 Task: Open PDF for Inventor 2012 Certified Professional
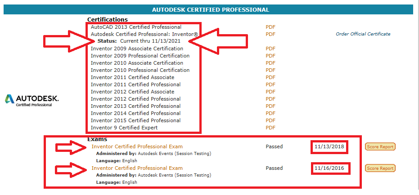tap(270, 99)
